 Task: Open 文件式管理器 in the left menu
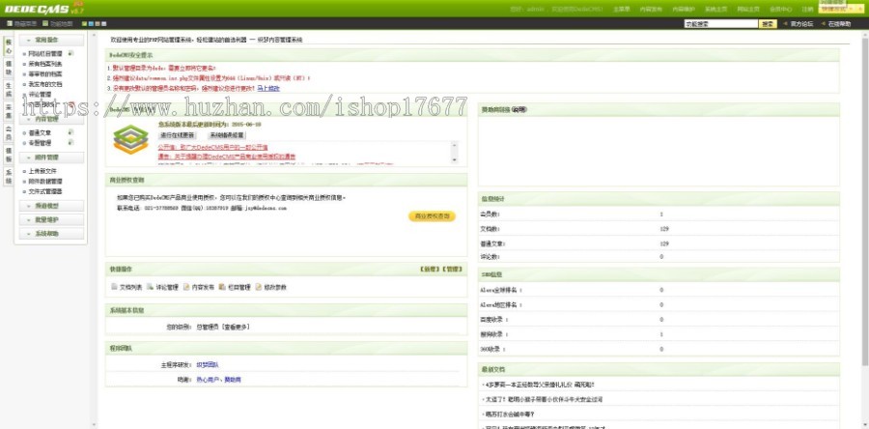(x=45, y=191)
